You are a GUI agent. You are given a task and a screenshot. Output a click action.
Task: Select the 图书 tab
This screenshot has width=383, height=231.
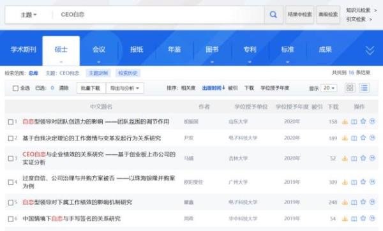[212, 50]
